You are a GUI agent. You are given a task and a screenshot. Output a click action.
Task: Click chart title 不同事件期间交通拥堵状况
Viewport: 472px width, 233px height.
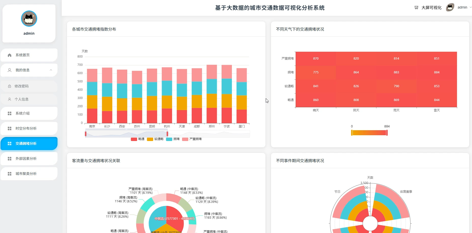coord(300,161)
